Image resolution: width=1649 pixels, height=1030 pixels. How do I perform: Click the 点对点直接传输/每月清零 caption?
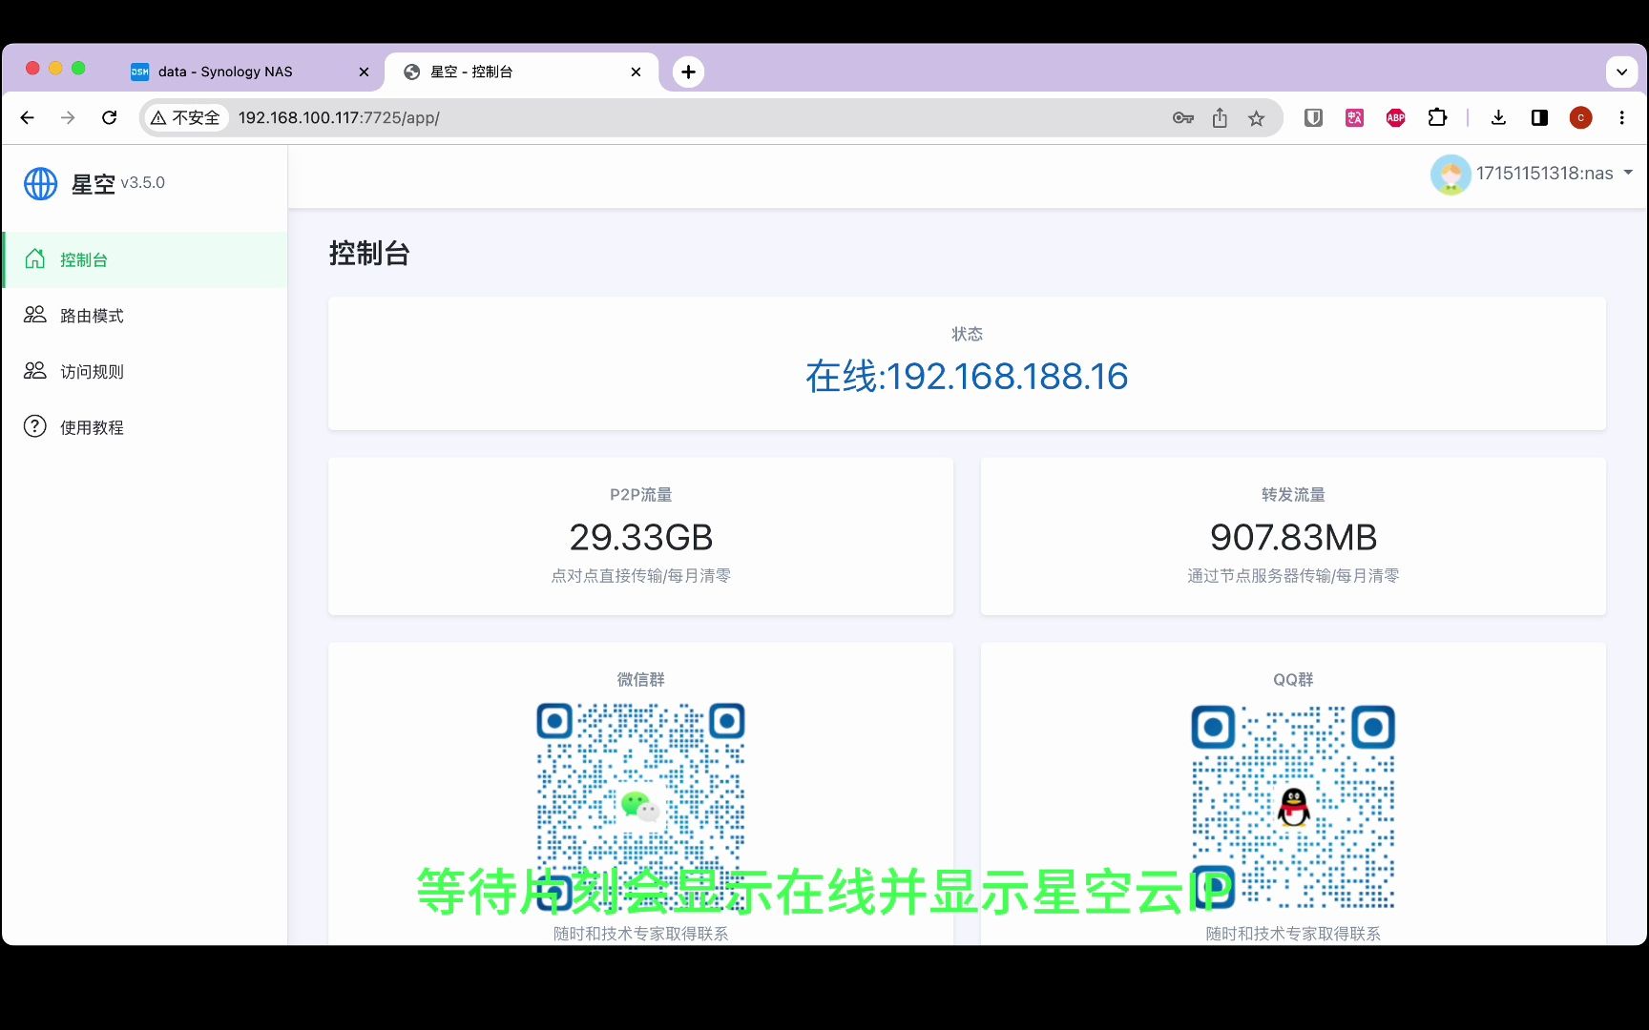pyautogui.click(x=641, y=576)
